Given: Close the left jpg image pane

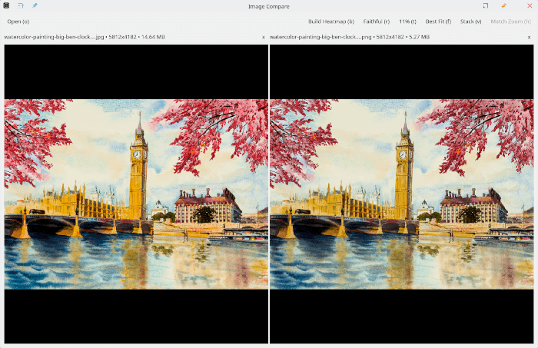Looking at the screenshot, I should click(264, 37).
